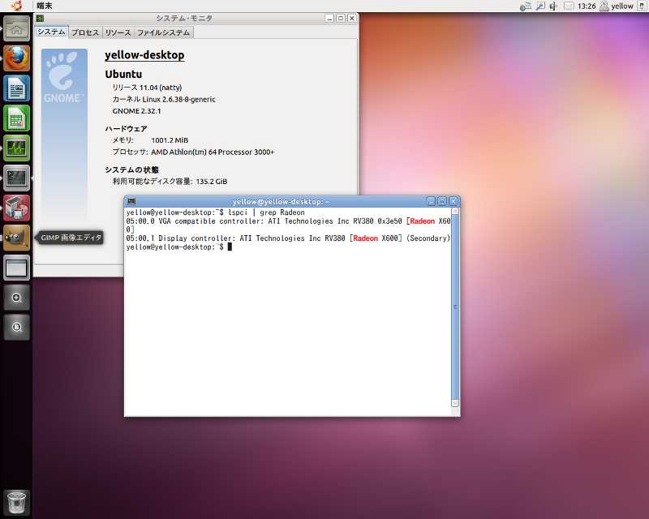Open the 端末 application menu in top panel
The image size is (649, 519).
(45, 6)
